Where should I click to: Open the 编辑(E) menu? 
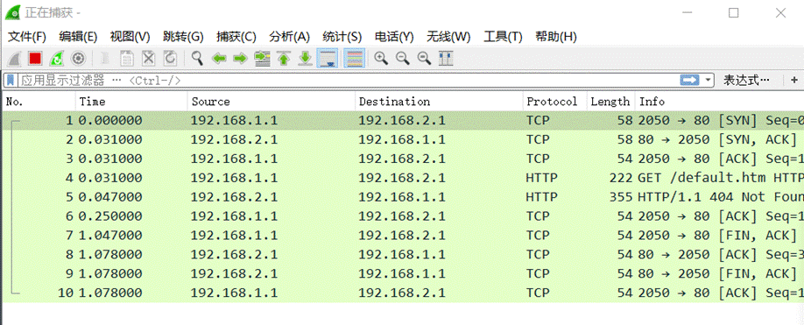(78, 37)
